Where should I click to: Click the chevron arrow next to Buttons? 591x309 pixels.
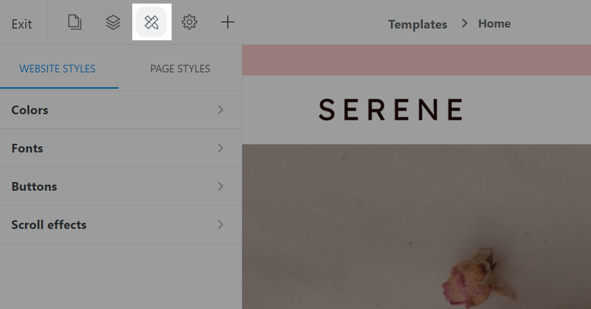(x=221, y=186)
